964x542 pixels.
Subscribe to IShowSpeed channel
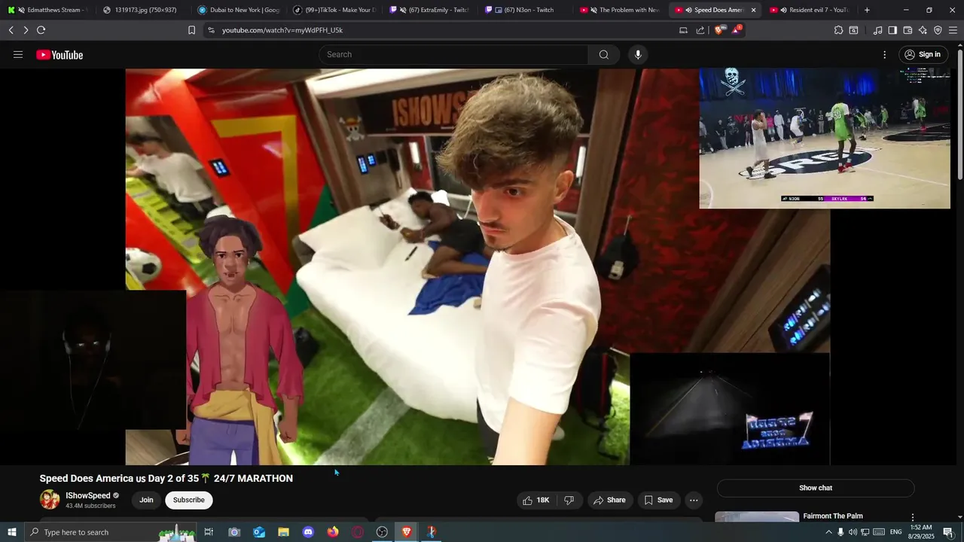(x=188, y=500)
